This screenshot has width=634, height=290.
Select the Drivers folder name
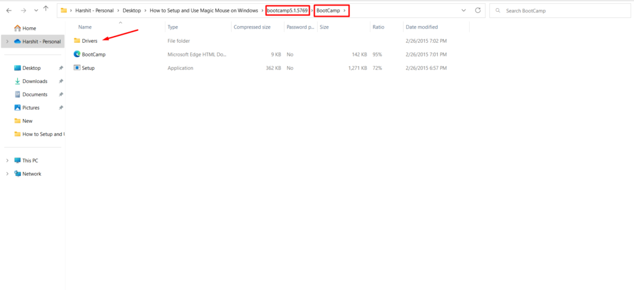tap(89, 41)
